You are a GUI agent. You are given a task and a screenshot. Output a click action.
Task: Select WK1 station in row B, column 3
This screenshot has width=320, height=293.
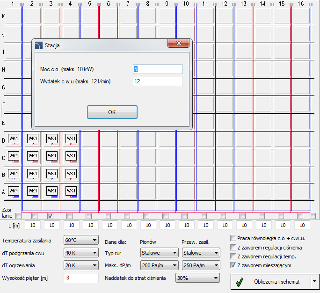pyautogui.click(x=52, y=174)
